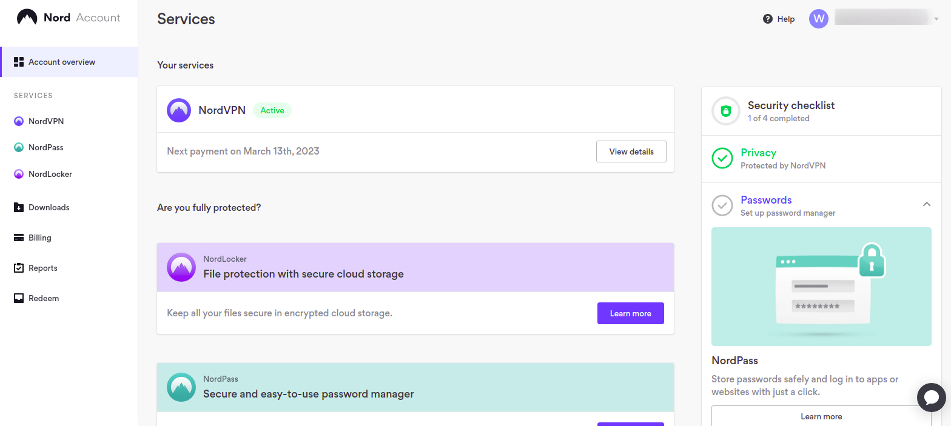The image size is (951, 426).
Task: Open Account overview in sidebar
Action: (x=69, y=62)
